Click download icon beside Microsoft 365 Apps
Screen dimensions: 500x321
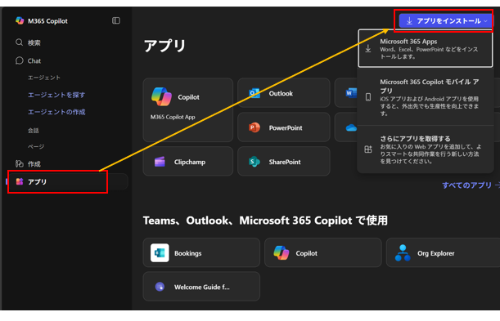(368, 48)
